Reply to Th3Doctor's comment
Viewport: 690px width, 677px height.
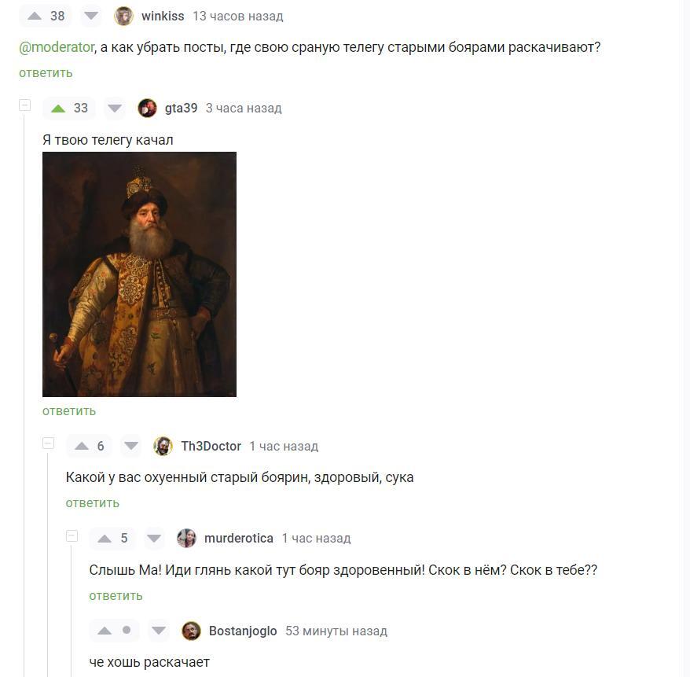[x=93, y=503]
